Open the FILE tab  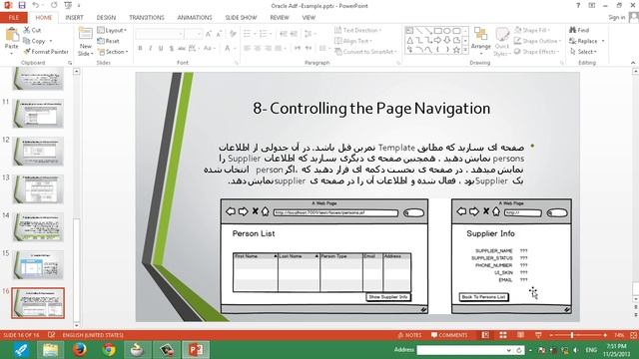point(13,18)
